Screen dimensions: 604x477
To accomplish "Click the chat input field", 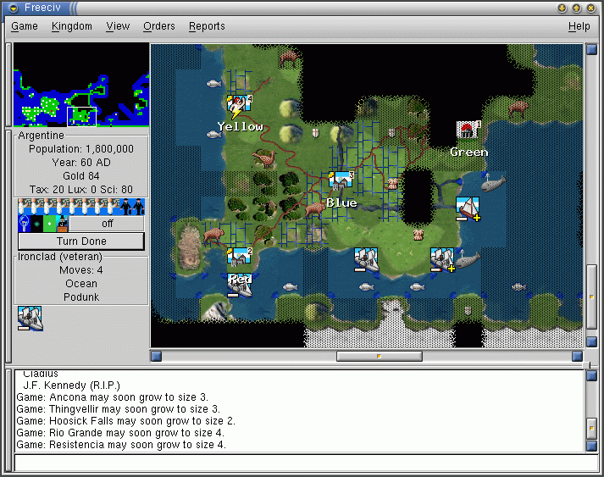I will (306, 463).
